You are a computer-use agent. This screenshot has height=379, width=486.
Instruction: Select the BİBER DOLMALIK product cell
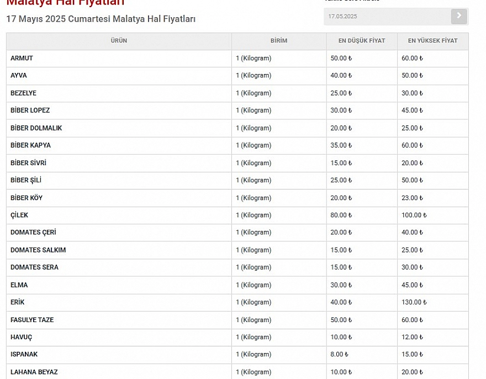[x=119, y=128]
